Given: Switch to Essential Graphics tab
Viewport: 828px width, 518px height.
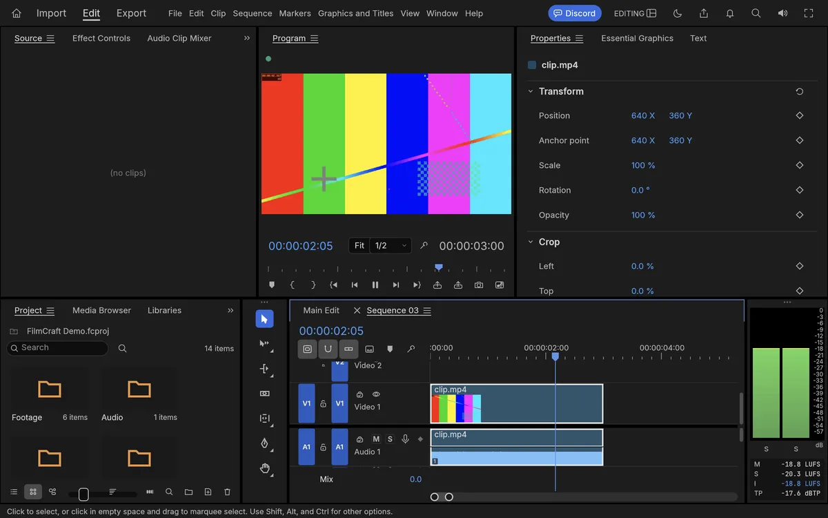Looking at the screenshot, I should point(638,38).
